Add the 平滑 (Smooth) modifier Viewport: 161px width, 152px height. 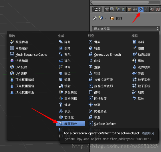(94, 117)
